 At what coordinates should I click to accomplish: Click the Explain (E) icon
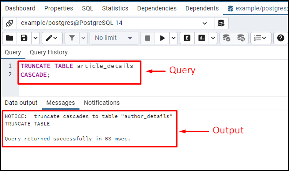(187, 38)
